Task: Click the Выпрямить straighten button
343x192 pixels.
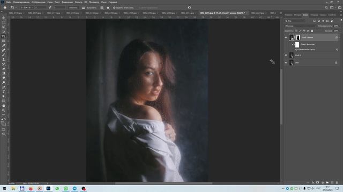Action: (x=90, y=7)
